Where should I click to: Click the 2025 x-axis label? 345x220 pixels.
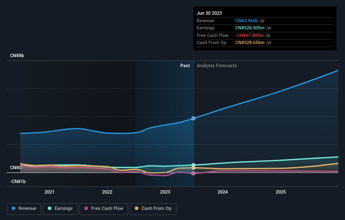[x=281, y=192]
